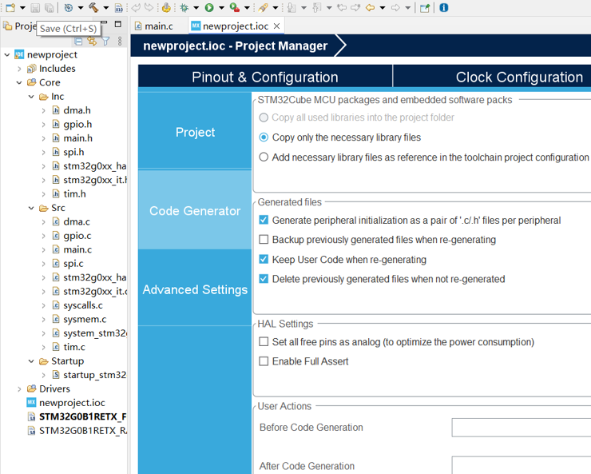Click the Save disk icon in toolbar
591x474 pixels.
pyautogui.click(x=35, y=7)
